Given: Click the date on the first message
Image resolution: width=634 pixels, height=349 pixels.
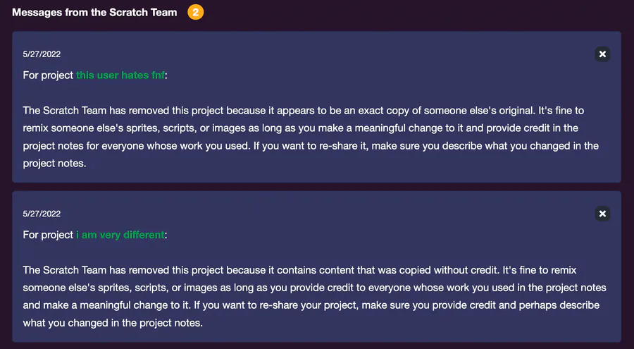Looking at the screenshot, I should (42, 54).
